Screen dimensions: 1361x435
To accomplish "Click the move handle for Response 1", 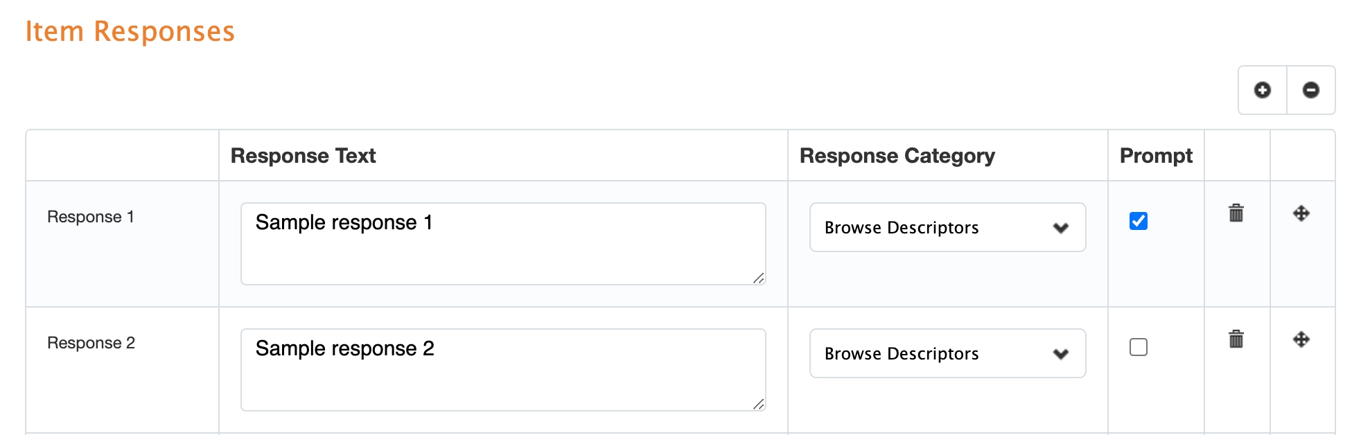I will [1301, 213].
